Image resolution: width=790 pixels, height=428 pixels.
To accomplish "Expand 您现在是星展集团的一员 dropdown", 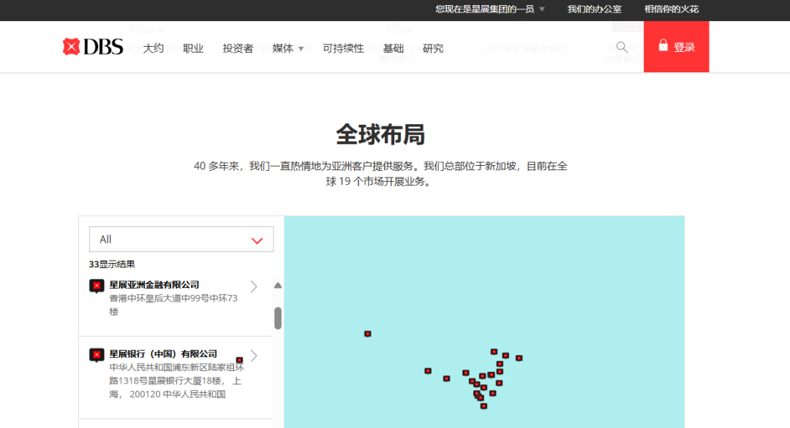I will (489, 9).
